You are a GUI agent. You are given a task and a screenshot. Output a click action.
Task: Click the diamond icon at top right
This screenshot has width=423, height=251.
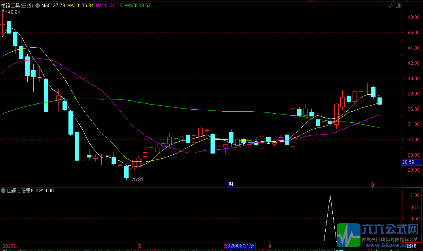click(x=391, y=6)
